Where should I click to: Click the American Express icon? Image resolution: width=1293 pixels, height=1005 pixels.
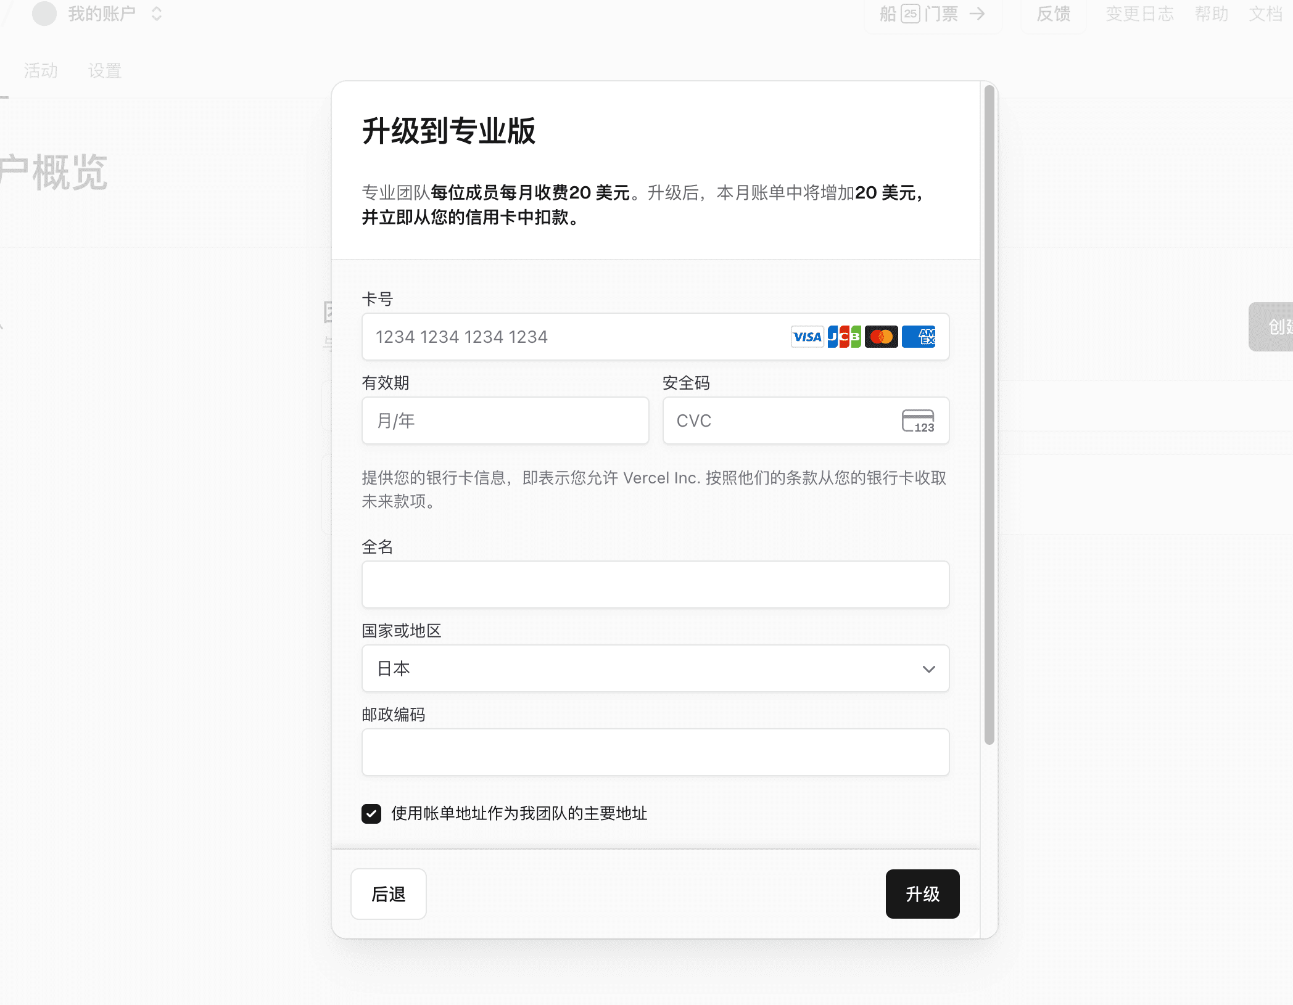(x=919, y=337)
